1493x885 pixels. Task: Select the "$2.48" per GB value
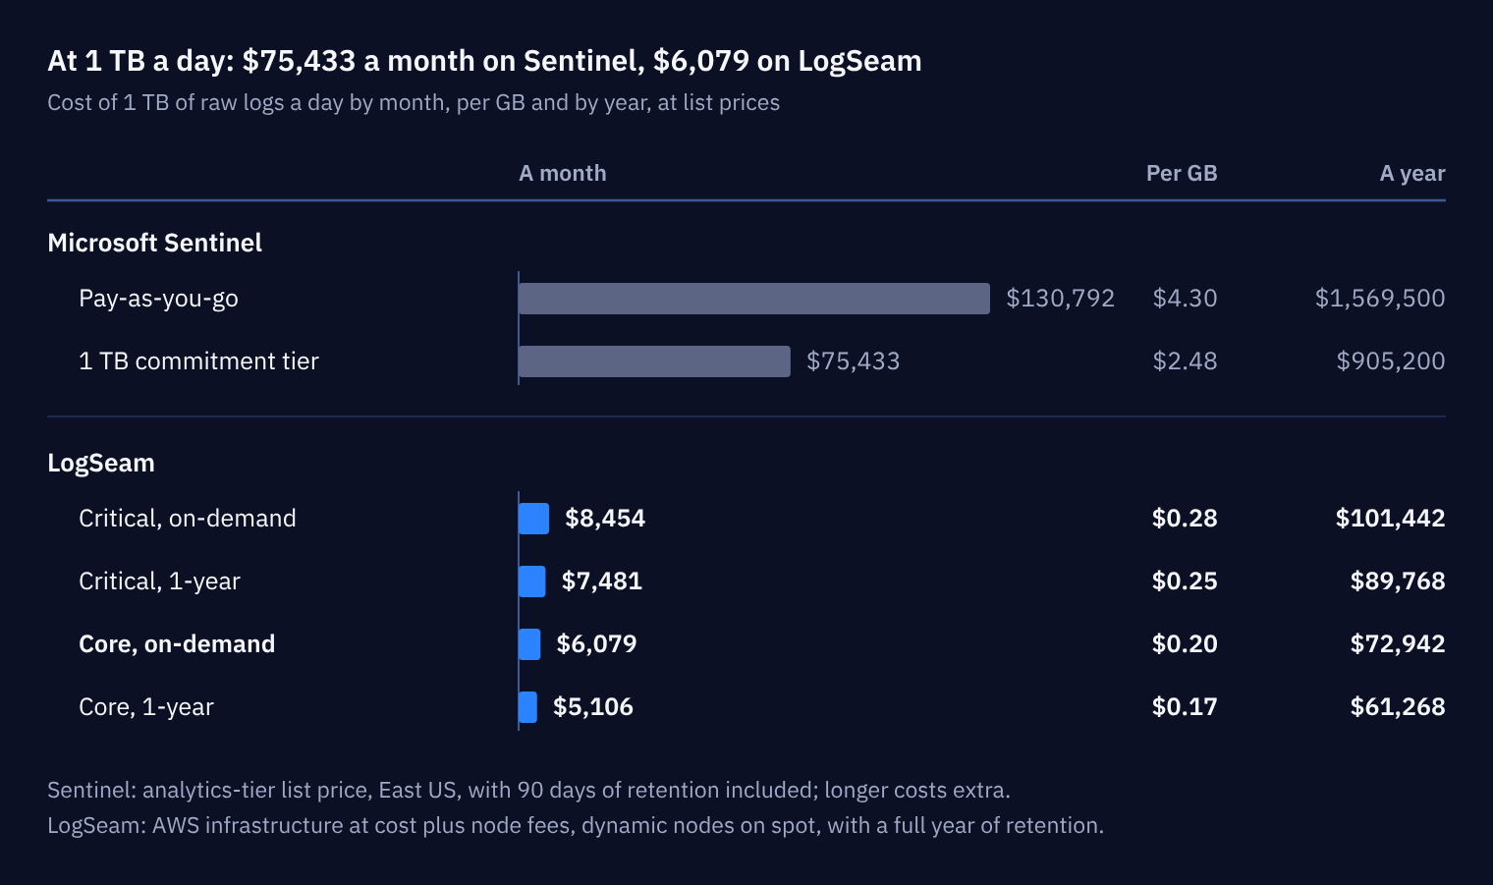[x=1186, y=361]
